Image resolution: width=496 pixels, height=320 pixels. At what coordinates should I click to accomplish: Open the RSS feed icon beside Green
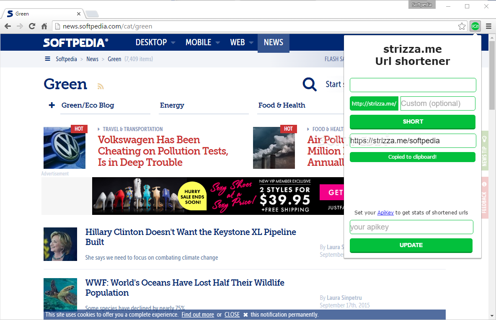(100, 86)
